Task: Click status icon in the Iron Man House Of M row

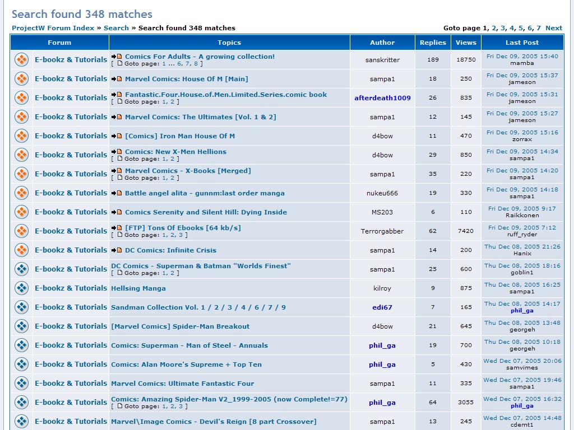Action: [x=22, y=135]
